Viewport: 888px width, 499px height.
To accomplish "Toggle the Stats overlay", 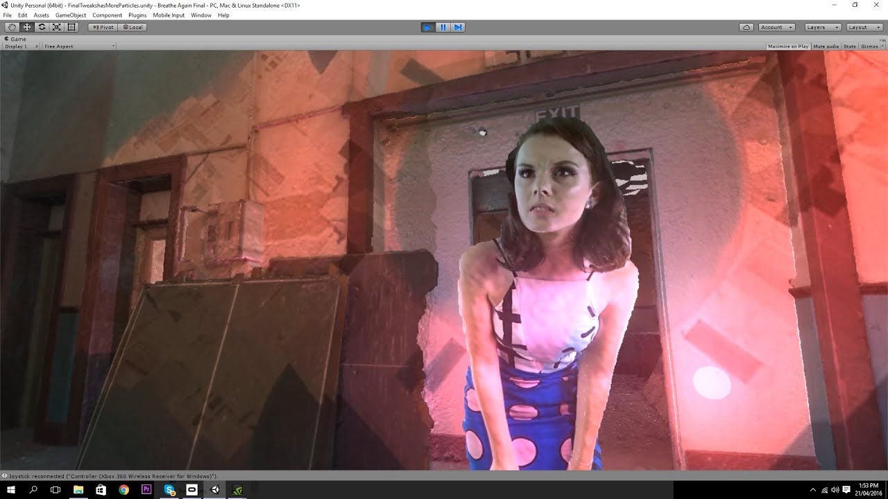I will click(849, 46).
